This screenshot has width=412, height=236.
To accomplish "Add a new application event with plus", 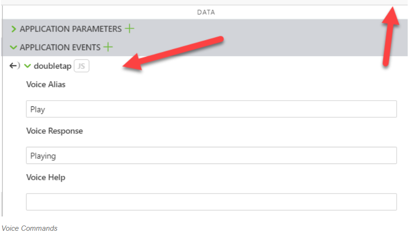I will pyautogui.click(x=108, y=47).
